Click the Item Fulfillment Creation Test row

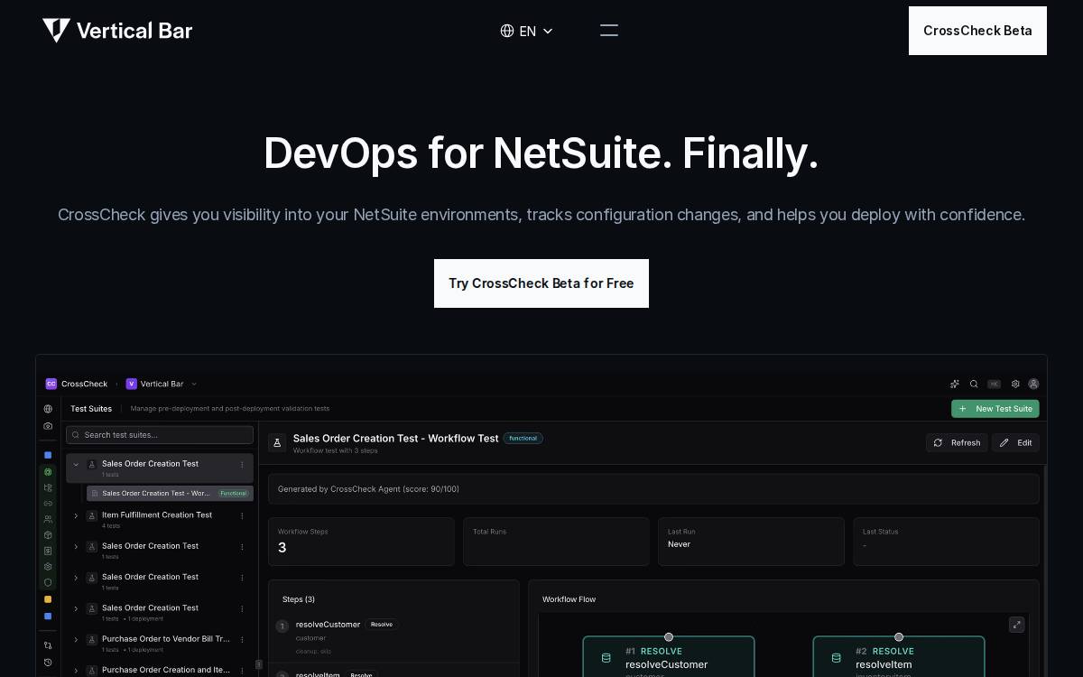tap(160, 519)
